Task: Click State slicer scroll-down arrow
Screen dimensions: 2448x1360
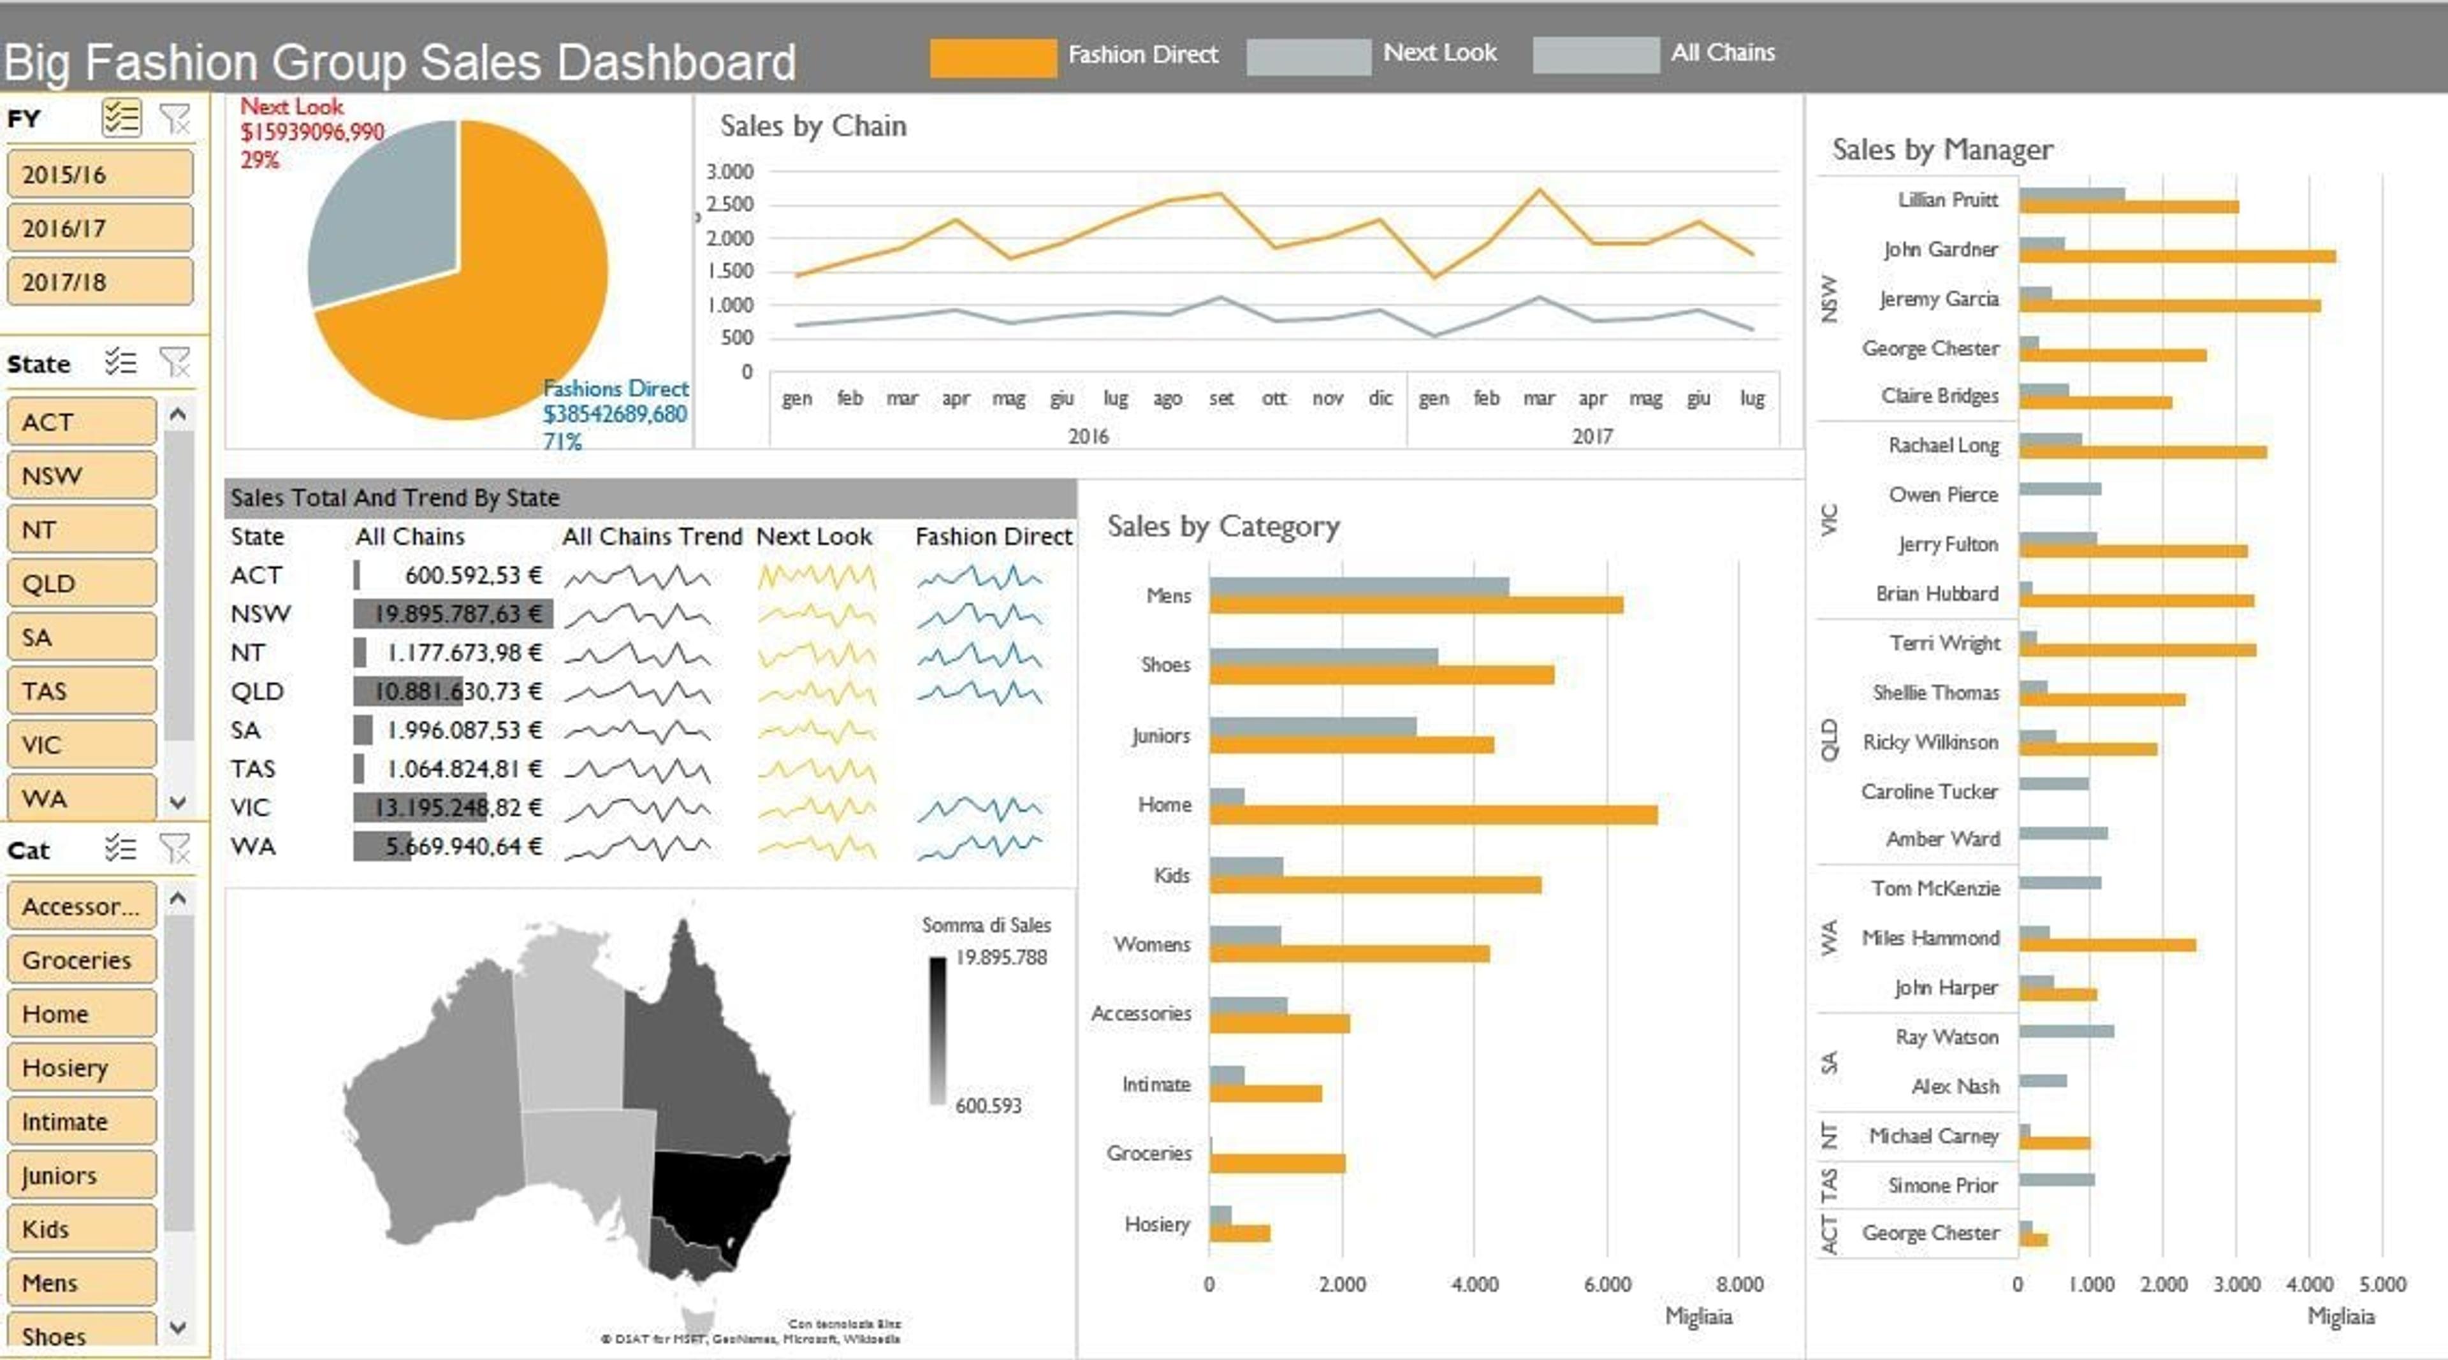Action: (178, 802)
